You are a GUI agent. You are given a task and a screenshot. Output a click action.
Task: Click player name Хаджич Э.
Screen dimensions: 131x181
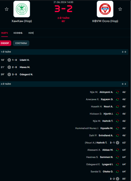(107, 100)
